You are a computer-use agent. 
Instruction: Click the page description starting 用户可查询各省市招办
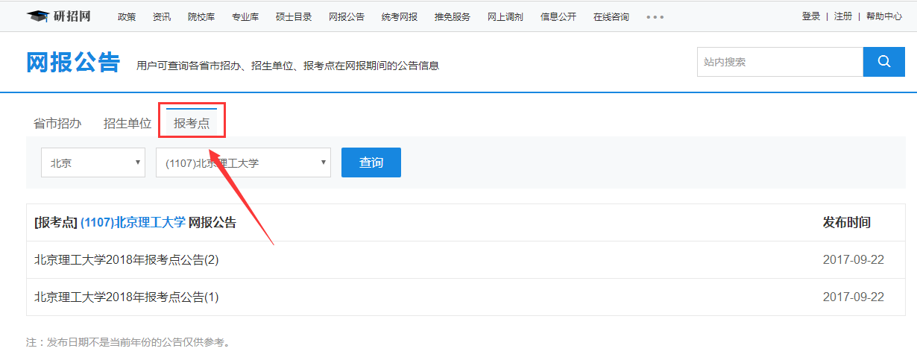pos(288,66)
